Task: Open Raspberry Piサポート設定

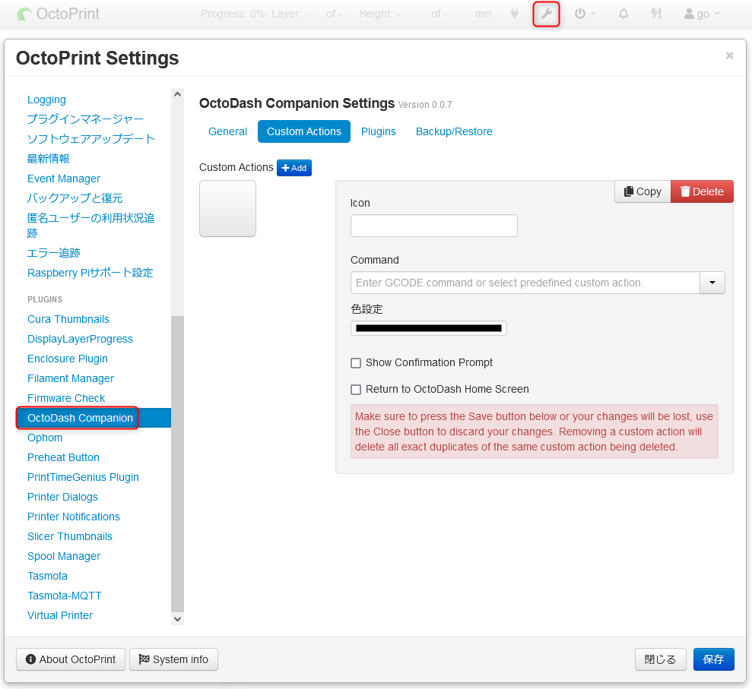Action: click(90, 273)
